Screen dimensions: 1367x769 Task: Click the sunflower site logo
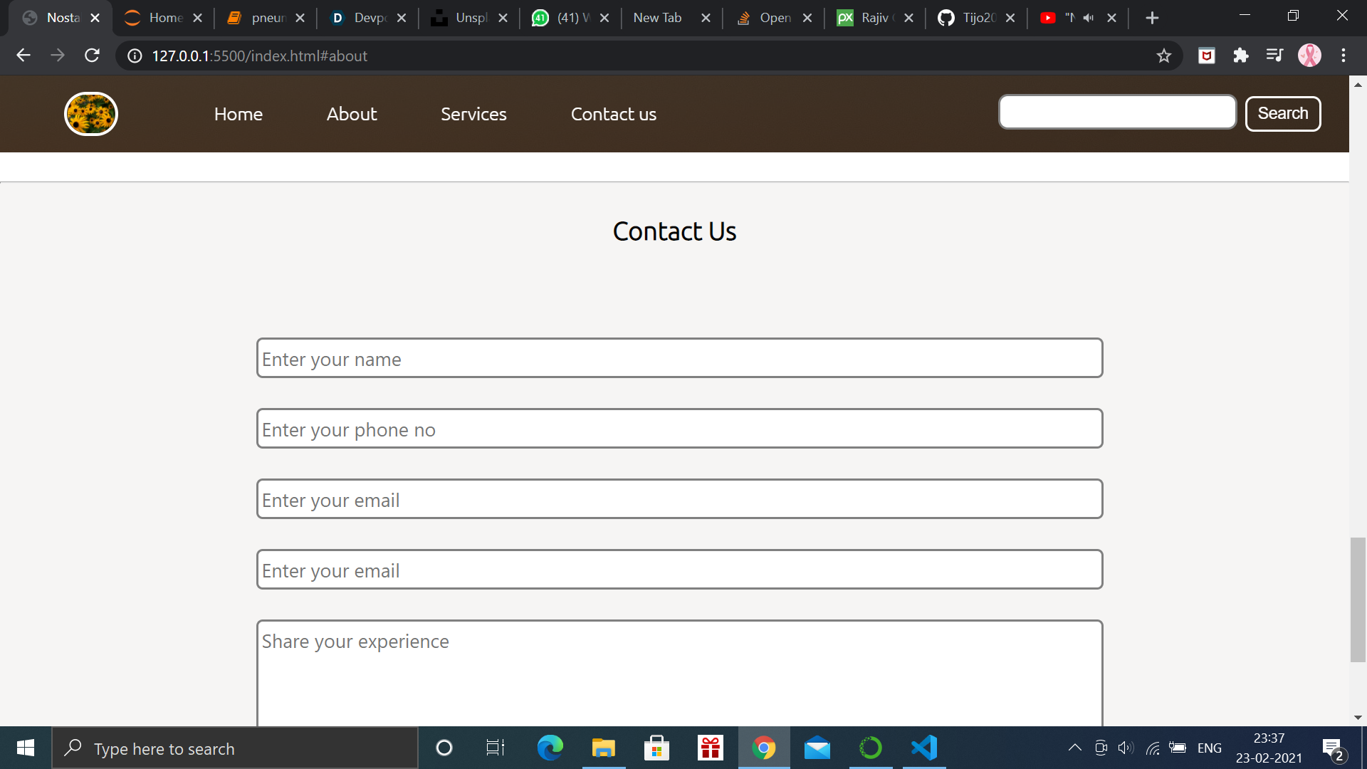pos(91,114)
